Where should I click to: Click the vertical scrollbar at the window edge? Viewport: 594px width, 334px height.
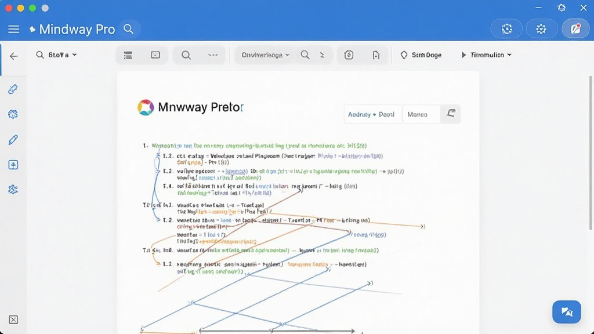tap(591, 153)
